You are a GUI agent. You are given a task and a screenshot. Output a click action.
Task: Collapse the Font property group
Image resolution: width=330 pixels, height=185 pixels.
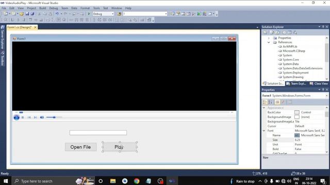tap(264, 131)
